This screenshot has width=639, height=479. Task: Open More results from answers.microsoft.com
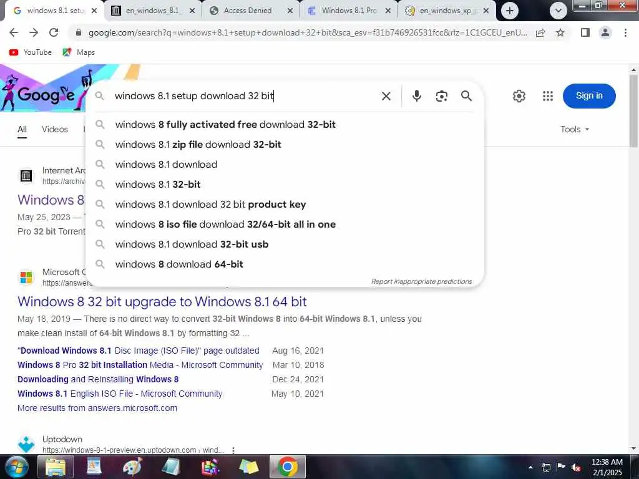(x=97, y=408)
